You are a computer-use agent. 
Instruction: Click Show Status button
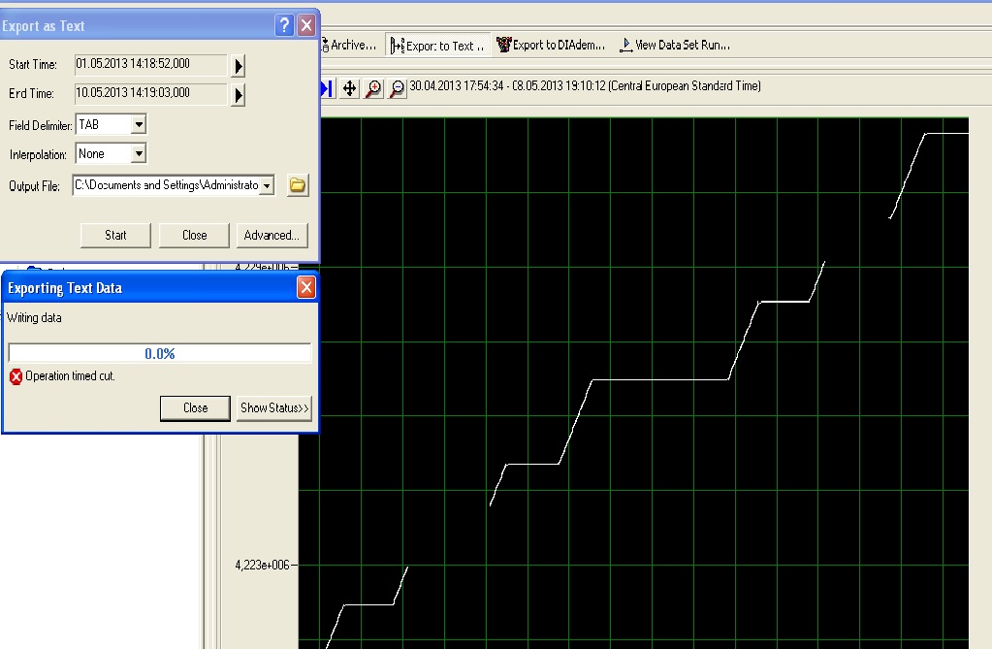click(x=274, y=407)
